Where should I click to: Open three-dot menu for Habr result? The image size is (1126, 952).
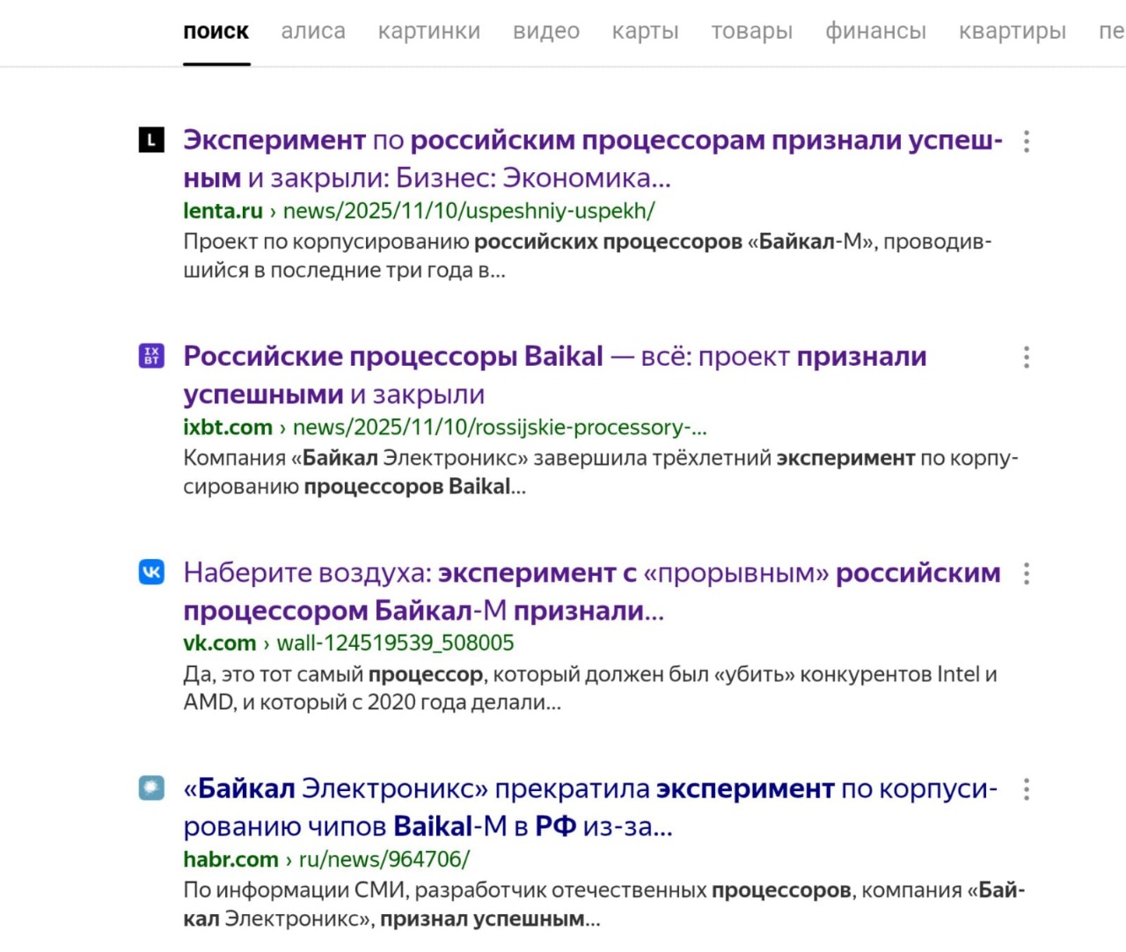tap(1026, 789)
